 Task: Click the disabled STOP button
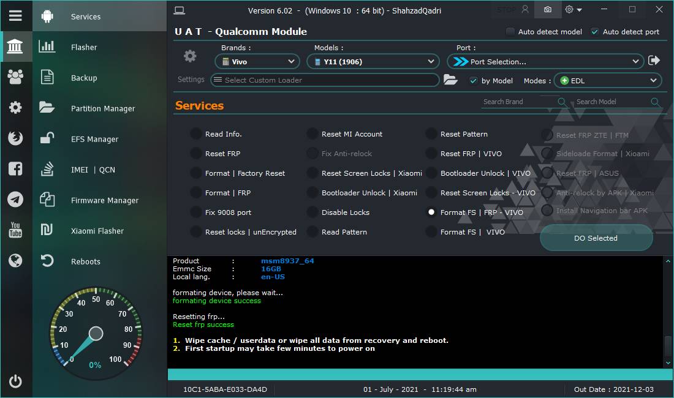tap(506, 9)
